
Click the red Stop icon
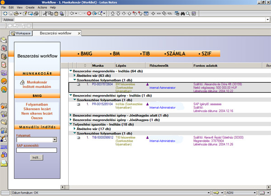(x=89, y=14)
